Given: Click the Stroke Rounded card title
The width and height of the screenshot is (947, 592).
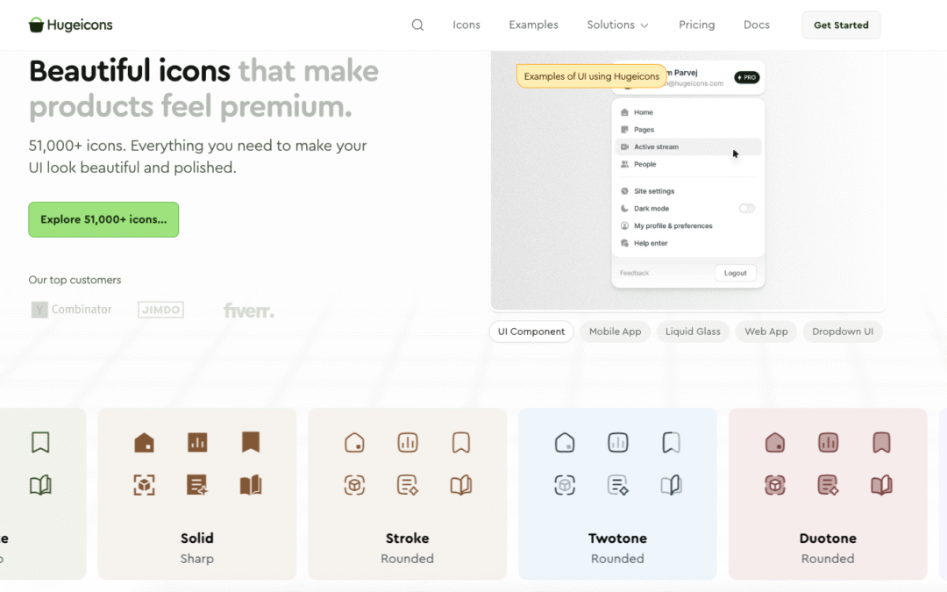Looking at the screenshot, I should [407, 539].
